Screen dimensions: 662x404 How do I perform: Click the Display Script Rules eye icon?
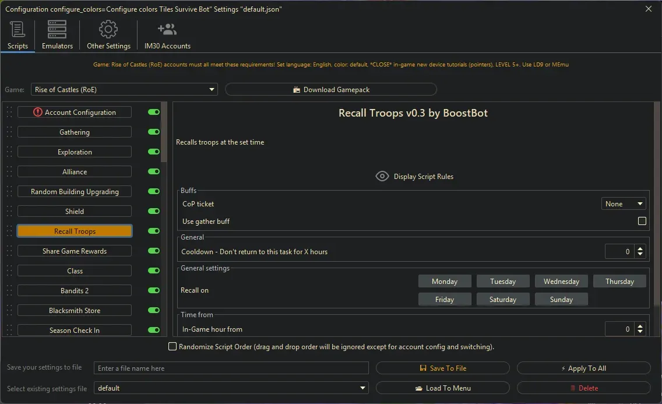382,176
